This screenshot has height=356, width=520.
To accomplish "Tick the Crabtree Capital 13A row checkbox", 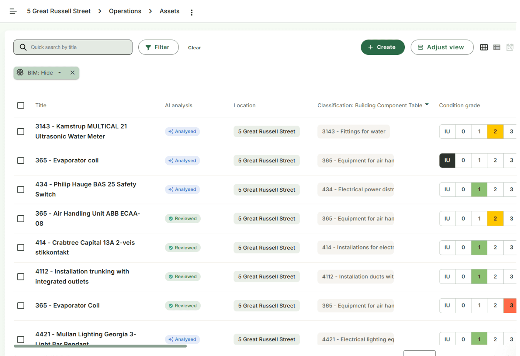I will (x=21, y=248).
